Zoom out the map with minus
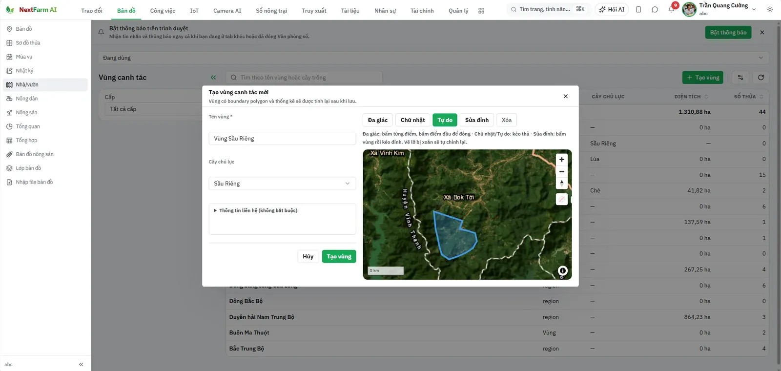The height and width of the screenshot is (371, 781). tap(561, 171)
